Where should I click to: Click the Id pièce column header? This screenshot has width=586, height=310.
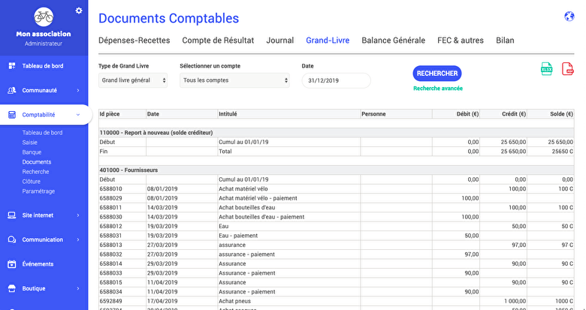[122, 114]
